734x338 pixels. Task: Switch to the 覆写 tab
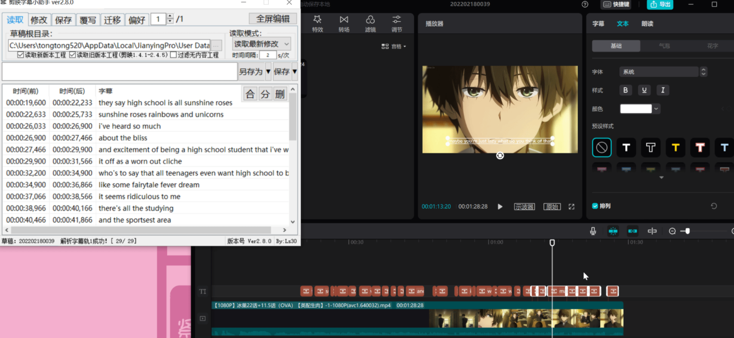click(87, 20)
